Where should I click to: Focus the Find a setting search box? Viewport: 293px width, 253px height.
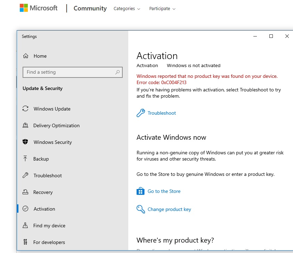(73, 72)
